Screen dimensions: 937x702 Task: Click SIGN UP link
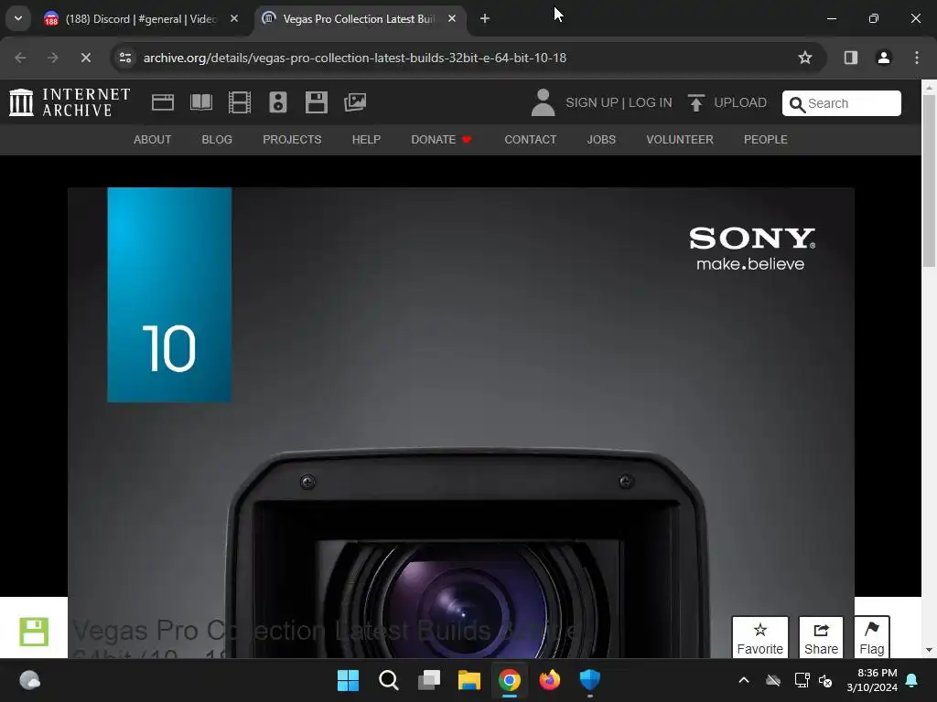click(x=592, y=102)
